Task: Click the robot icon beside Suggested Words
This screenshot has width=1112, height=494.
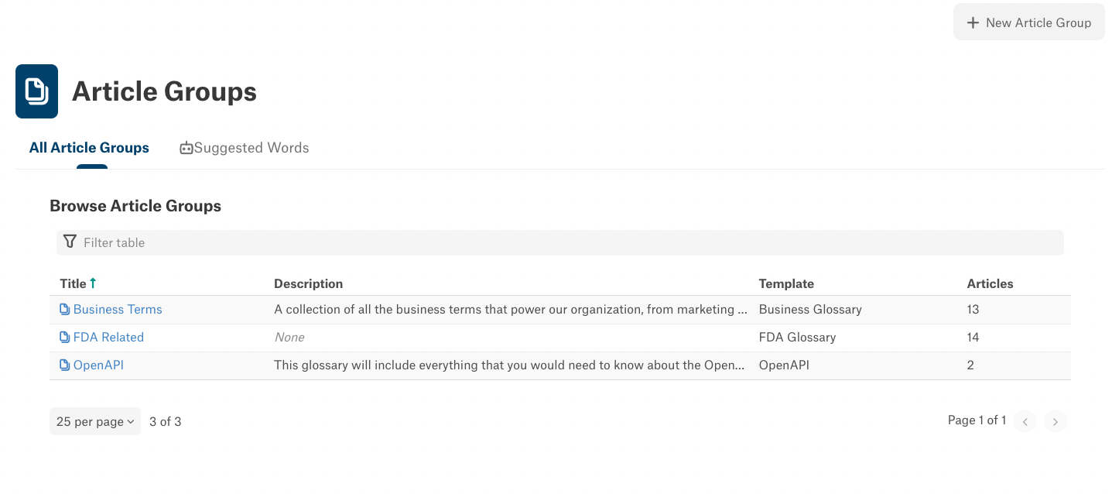Action: [x=186, y=148]
